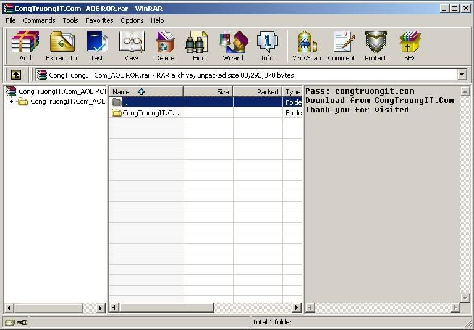The width and height of the screenshot is (474, 330).
Task: Click the Protect archive icon
Action: coord(376,46)
